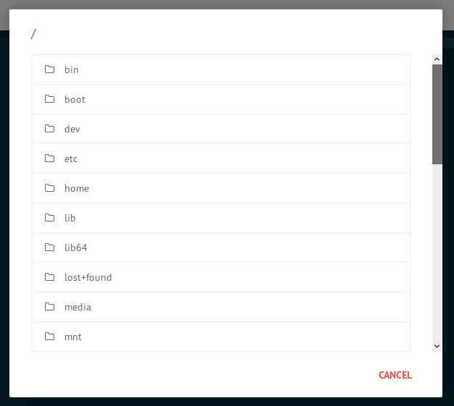Click the folder icon beside mnt
454x406 pixels.
[x=50, y=337]
